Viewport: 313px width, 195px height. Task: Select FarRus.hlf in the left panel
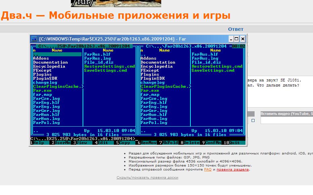click(x=97, y=54)
